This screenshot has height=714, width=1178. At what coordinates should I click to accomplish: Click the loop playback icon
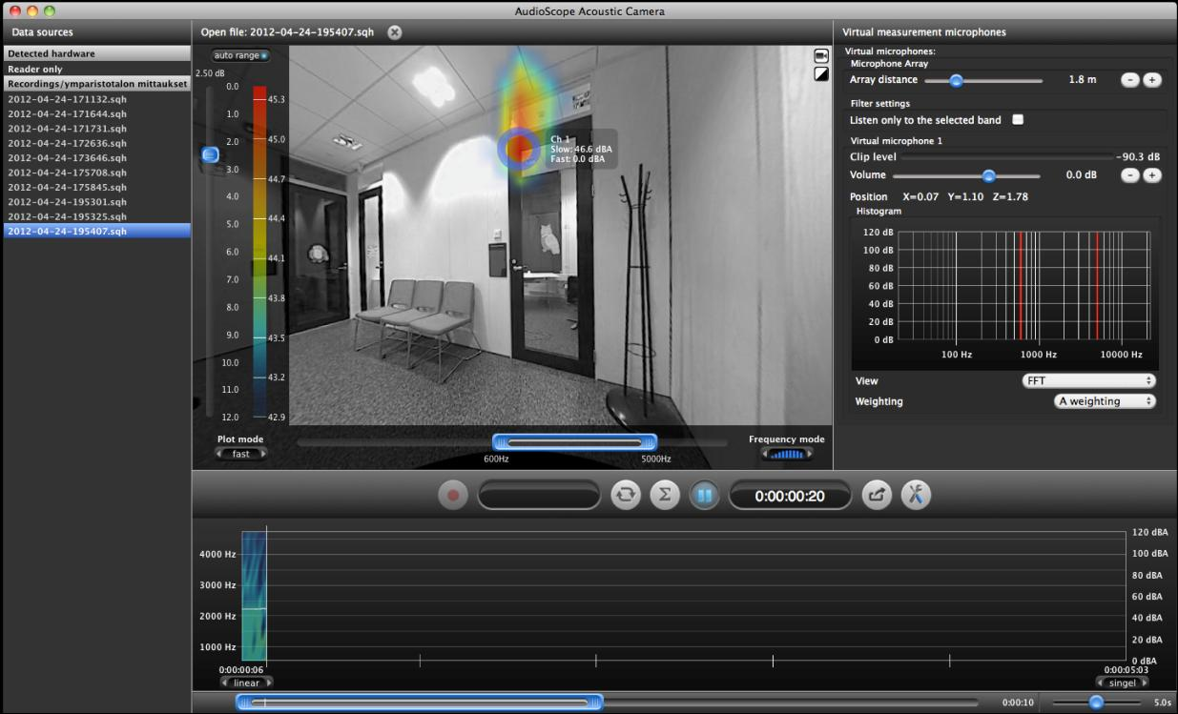pyautogui.click(x=626, y=495)
